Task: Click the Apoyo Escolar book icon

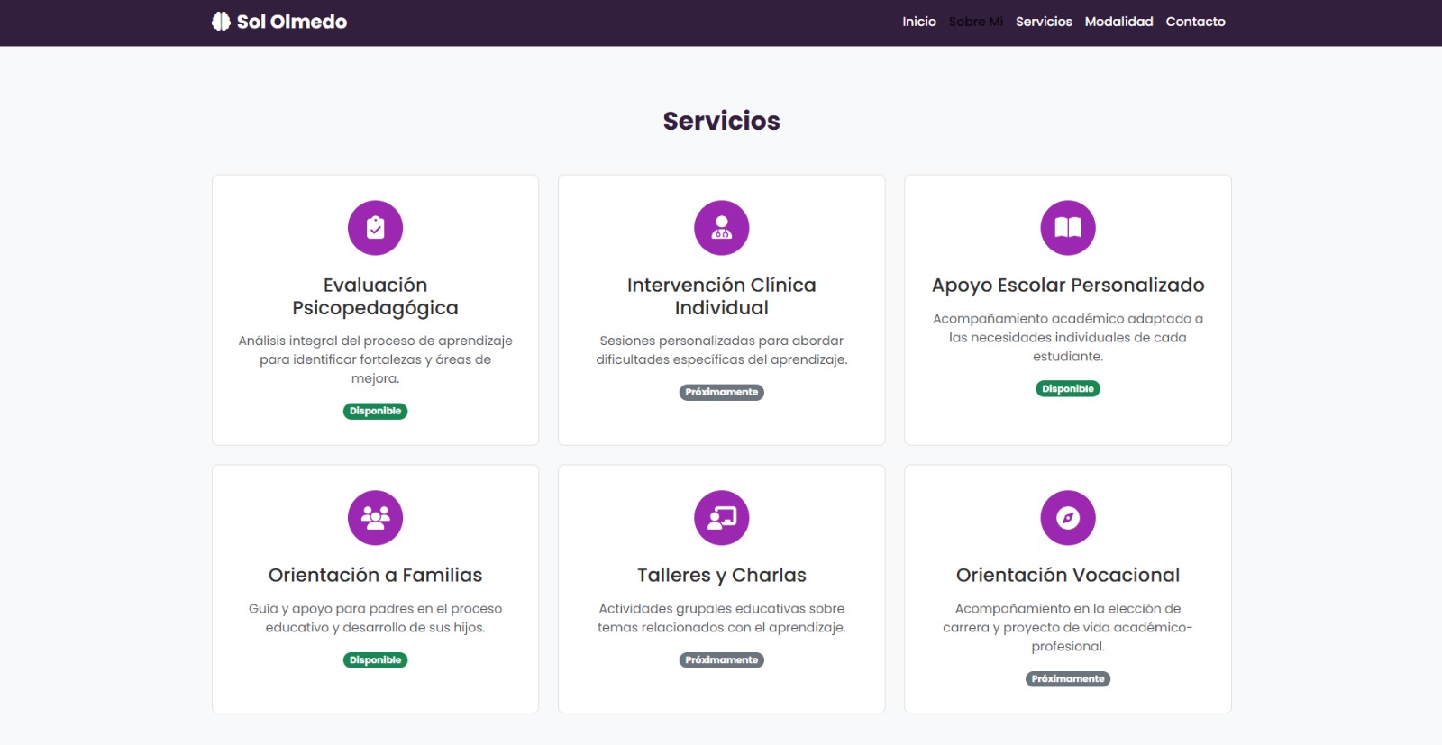Action: tap(1067, 228)
